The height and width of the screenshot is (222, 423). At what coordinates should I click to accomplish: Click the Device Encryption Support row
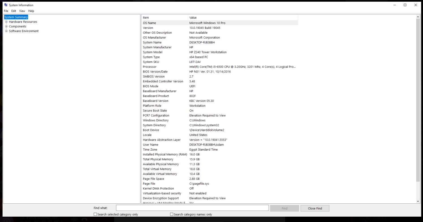tap(220, 198)
